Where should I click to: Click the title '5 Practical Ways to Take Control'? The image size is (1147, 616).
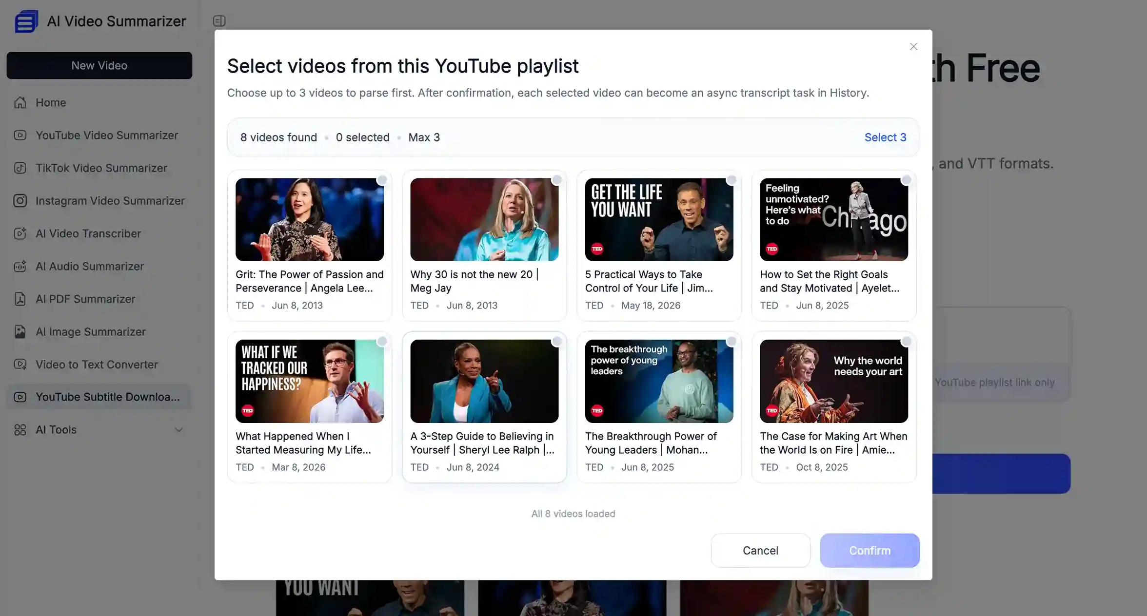click(649, 281)
